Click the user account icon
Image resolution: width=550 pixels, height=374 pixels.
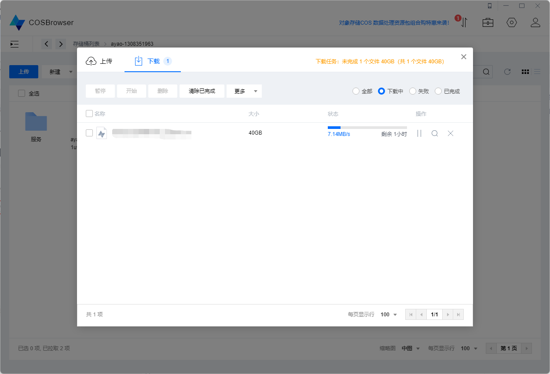[535, 22]
